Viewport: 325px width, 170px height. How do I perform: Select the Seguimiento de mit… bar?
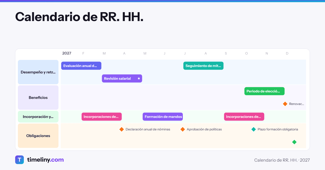[203, 66]
